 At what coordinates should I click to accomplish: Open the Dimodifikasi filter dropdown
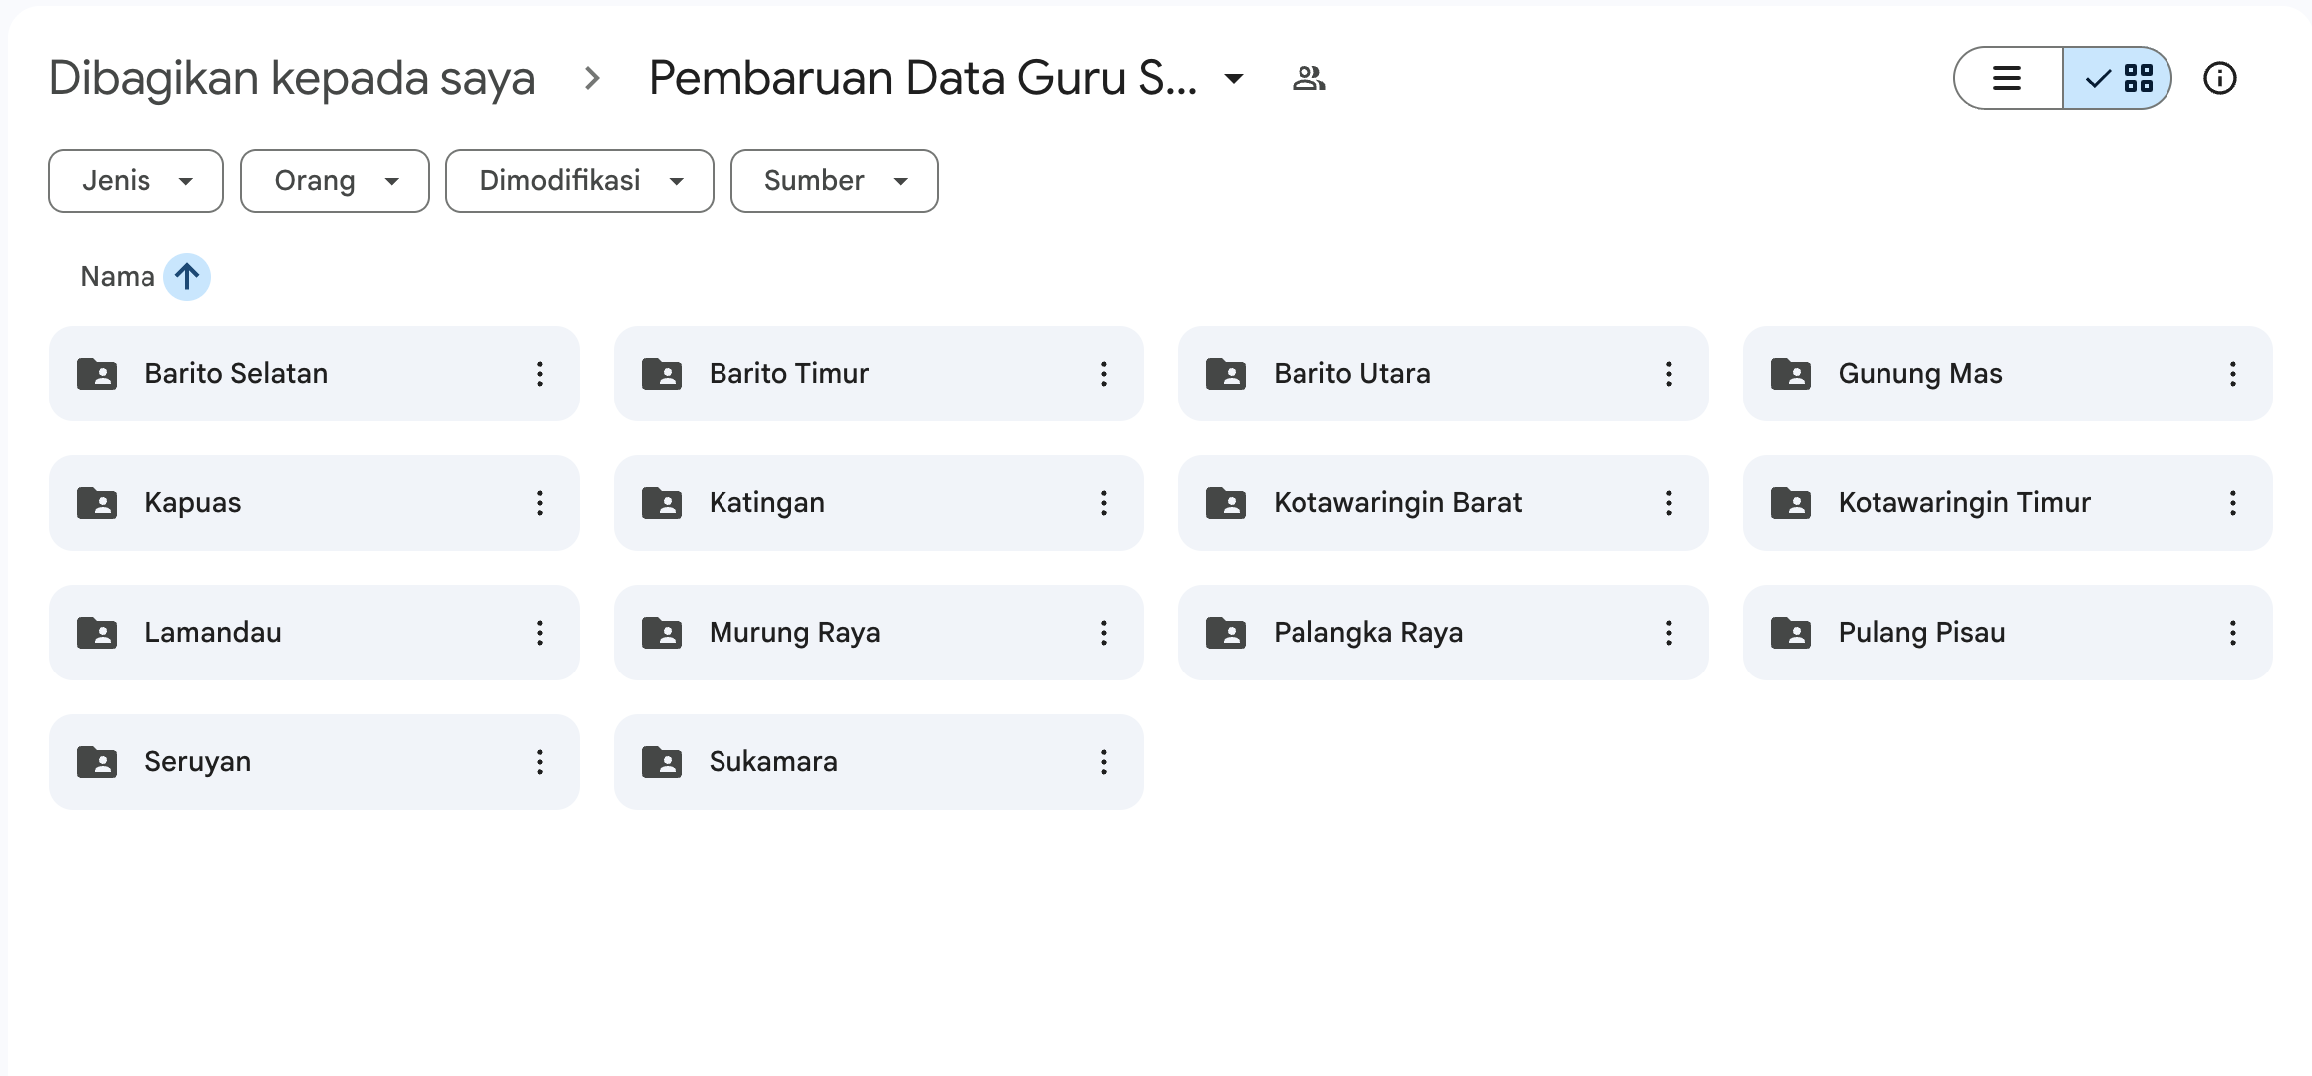pos(580,181)
